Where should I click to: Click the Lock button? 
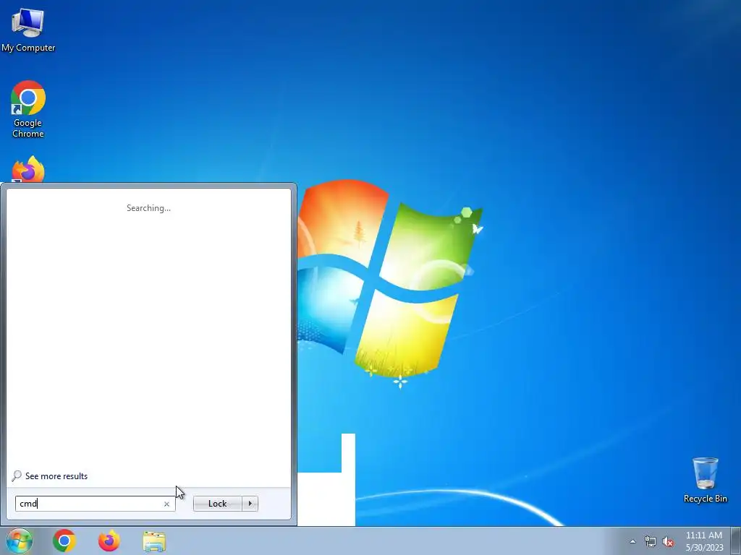point(217,504)
